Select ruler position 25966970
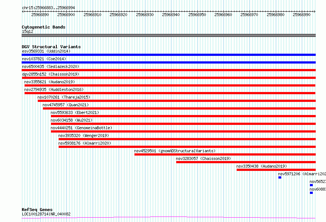The image size is (326, 222). tap(249, 15)
